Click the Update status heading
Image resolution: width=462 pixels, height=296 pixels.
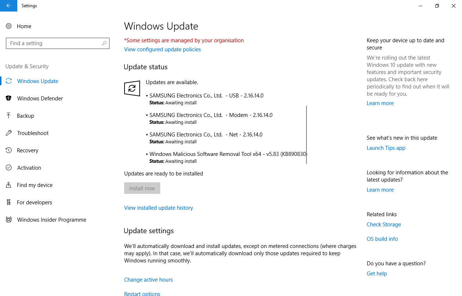tap(145, 67)
